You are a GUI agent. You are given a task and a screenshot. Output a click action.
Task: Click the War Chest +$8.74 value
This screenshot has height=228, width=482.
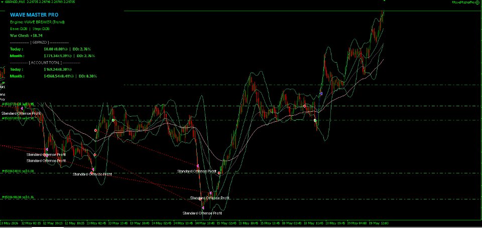[x=26, y=36]
